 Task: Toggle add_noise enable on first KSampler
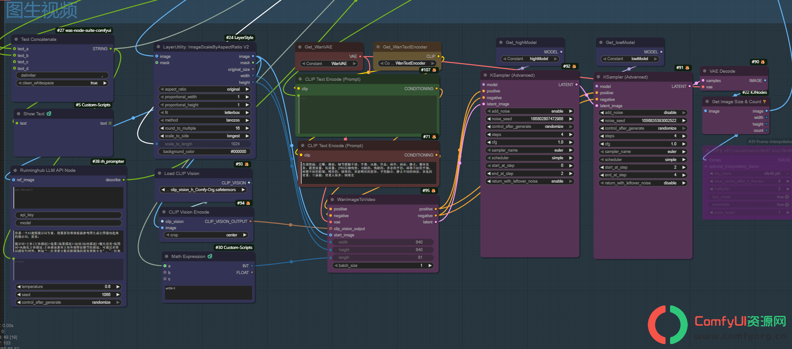[530, 111]
